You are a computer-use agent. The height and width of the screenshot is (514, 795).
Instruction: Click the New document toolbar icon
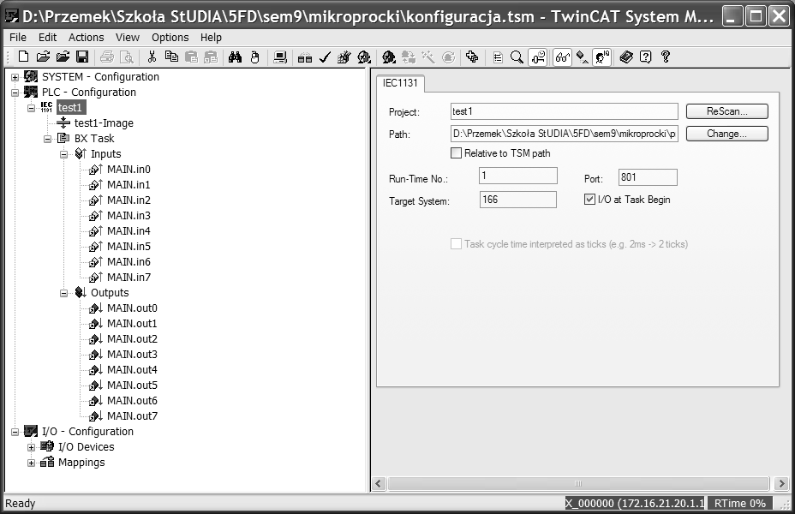23,57
